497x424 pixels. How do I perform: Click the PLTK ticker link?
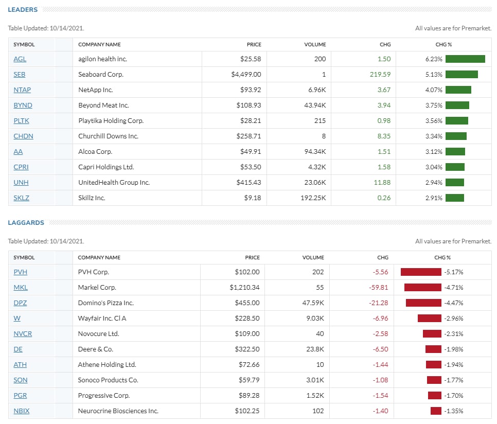(x=21, y=121)
